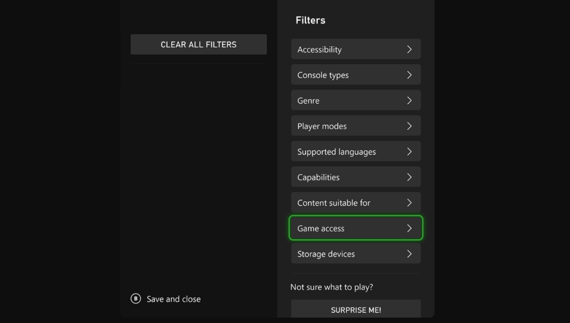Image resolution: width=570 pixels, height=323 pixels.
Task: Click the chevron arrow on the Console types row
Action: [x=409, y=75]
